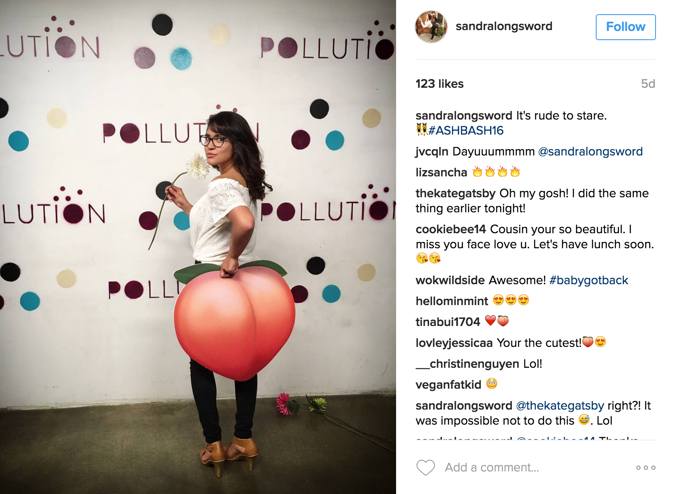The width and height of the screenshot is (676, 494).
Task: Open sandralongsword's profile picture
Action: (x=431, y=27)
